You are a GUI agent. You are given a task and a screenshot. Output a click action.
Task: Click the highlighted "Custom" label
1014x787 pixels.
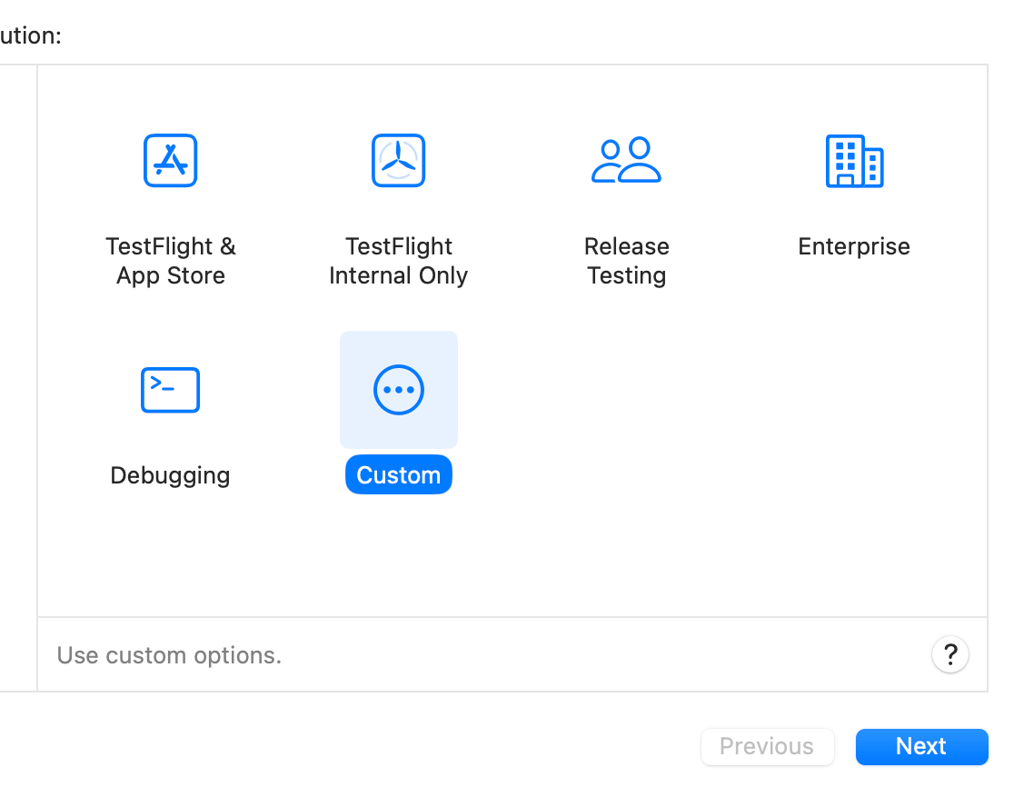coord(398,475)
